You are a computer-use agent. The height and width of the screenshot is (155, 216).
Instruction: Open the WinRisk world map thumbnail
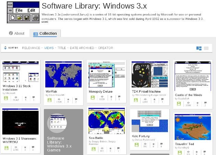click(x=63, y=74)
